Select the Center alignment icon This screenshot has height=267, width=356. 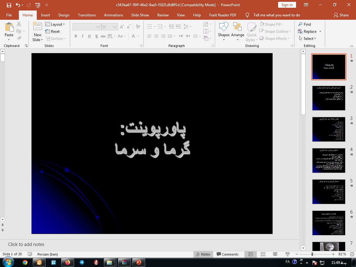click(x=156, y=36)
